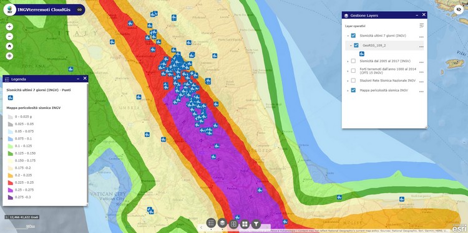Click the earthquake marker near Vatican City
The image size is (468, 233).
coord(150,211)
